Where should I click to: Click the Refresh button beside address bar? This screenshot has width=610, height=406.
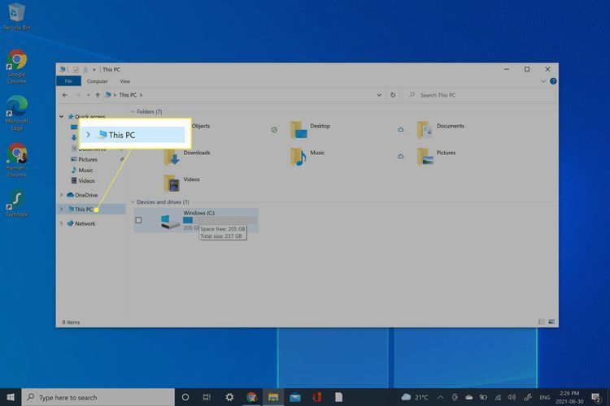(393, 95)
